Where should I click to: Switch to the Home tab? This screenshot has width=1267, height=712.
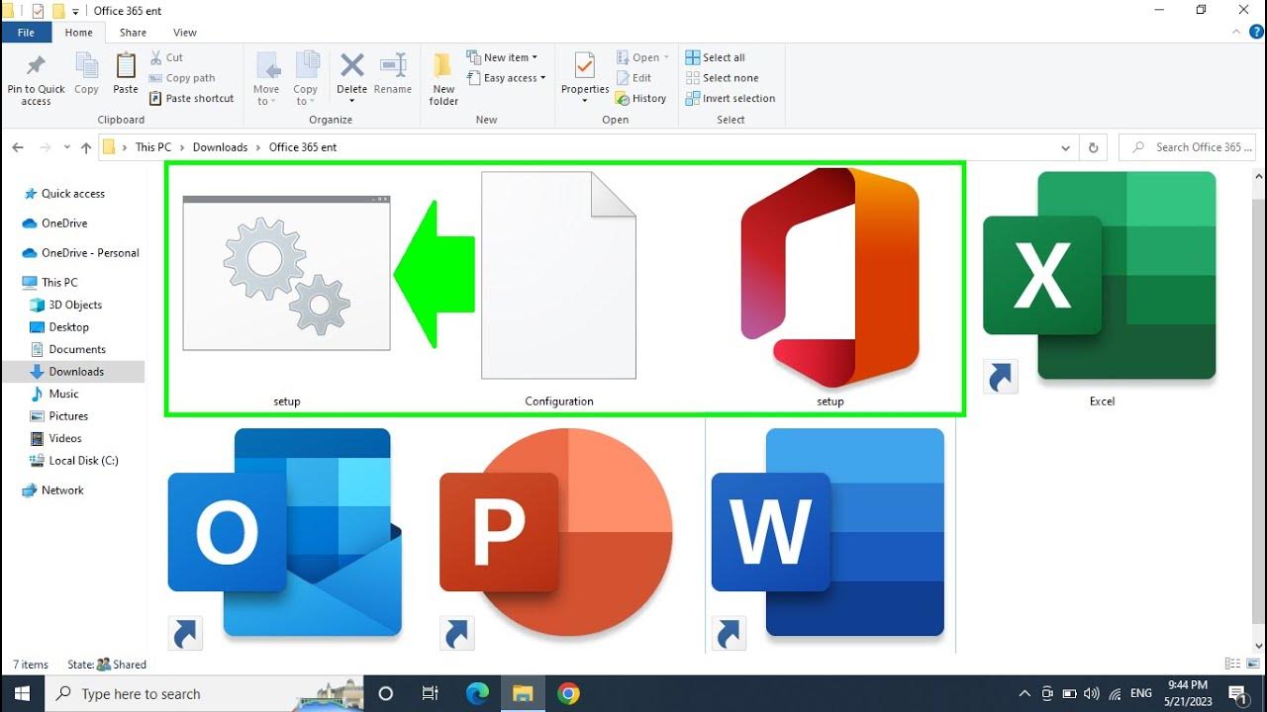[x=78, y=33]
